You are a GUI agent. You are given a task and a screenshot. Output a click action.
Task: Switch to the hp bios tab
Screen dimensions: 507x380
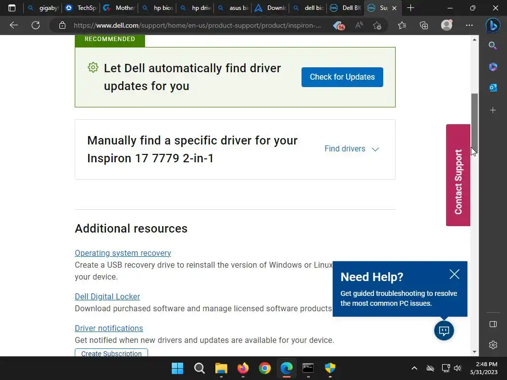(157, 8)
